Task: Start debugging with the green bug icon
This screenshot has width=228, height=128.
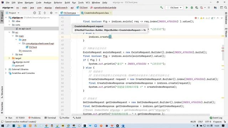Action: [192, 7]
